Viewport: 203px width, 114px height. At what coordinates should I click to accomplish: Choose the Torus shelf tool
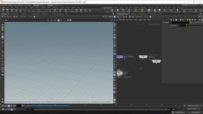tap(16, 10)
